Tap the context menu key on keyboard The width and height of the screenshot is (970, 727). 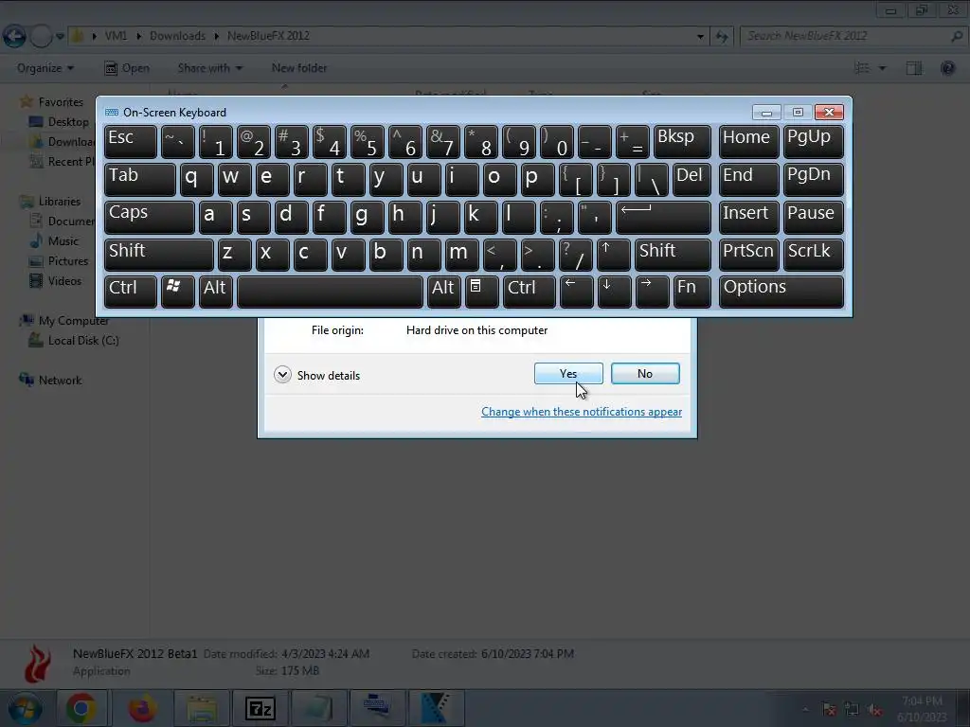point(482,292)
